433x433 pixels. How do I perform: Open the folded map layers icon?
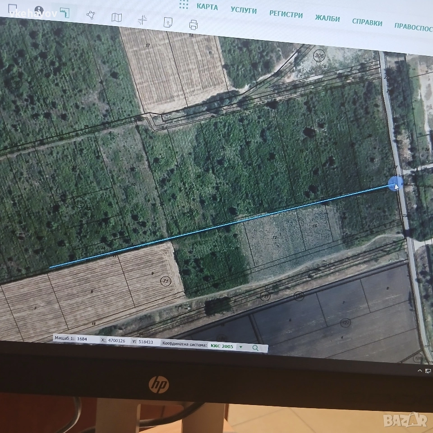tap(116, 18)
